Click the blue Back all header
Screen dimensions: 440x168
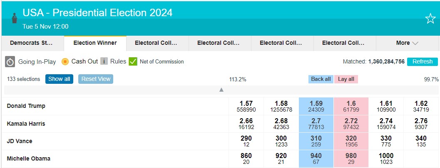pos(321,79)
